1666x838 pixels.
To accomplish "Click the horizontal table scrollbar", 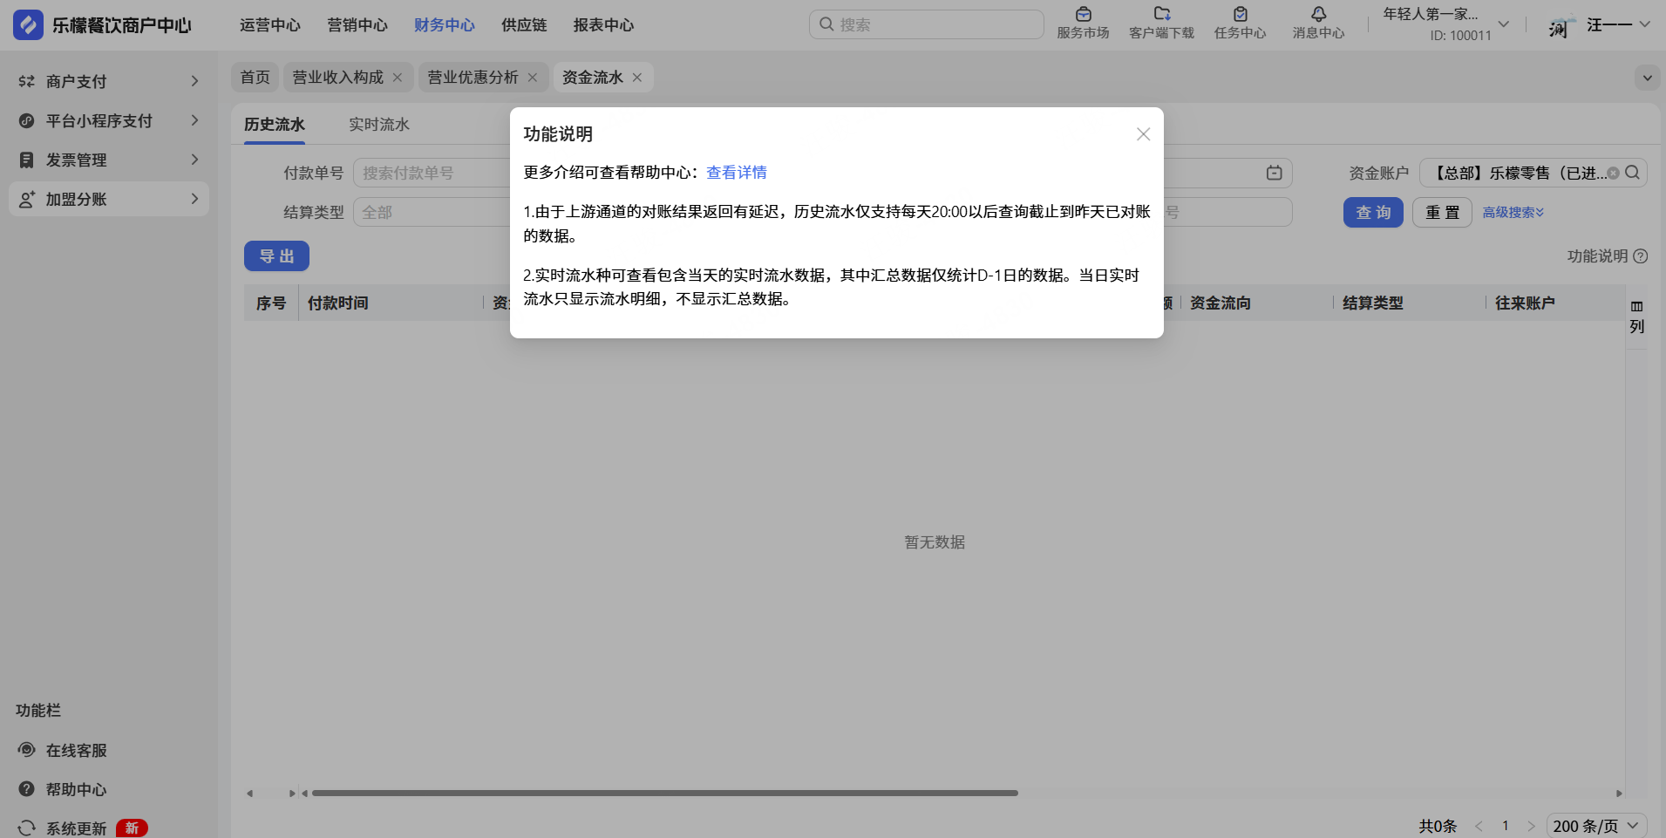I will [665, 794].
